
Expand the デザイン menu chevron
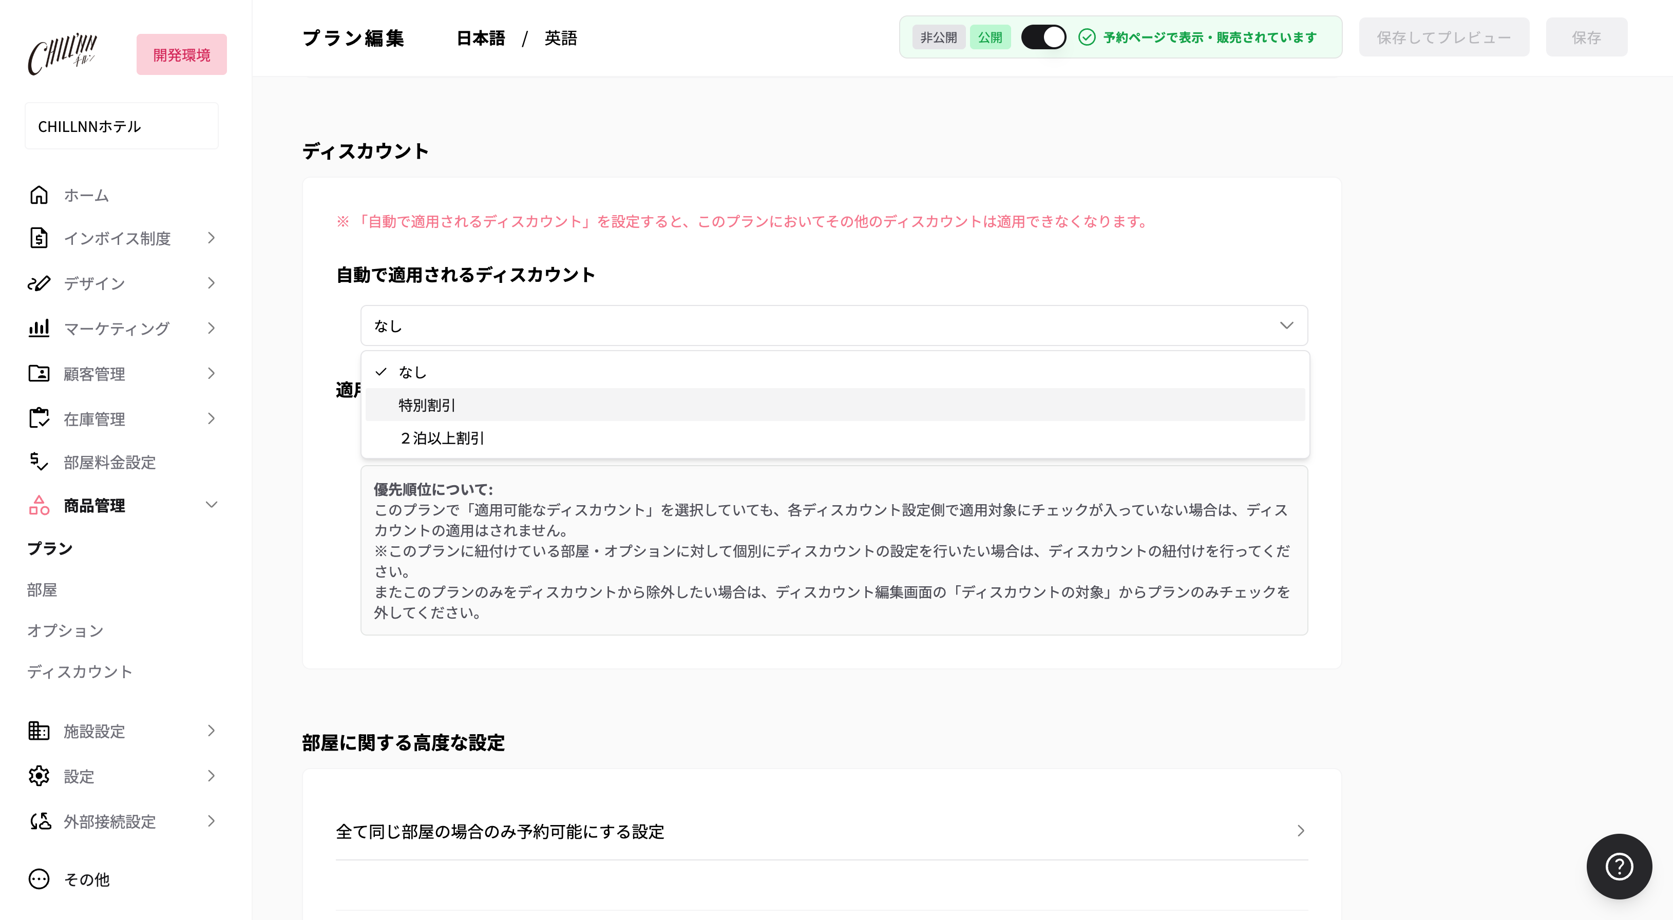[x=211, y=283]
